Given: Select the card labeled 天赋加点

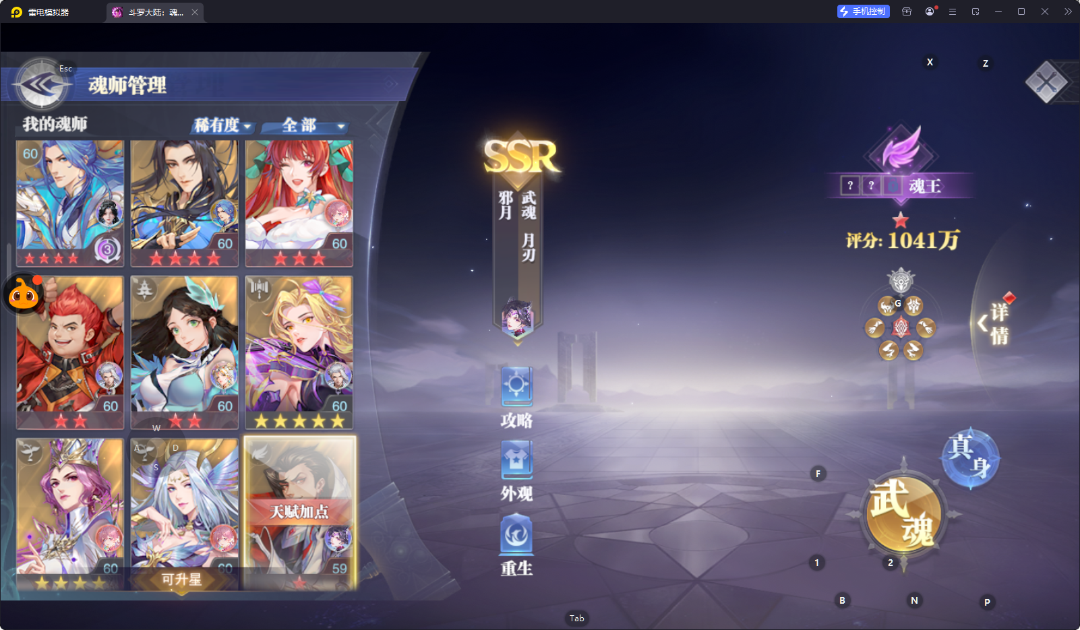Looking at the screenshot, I should [299, 513].
